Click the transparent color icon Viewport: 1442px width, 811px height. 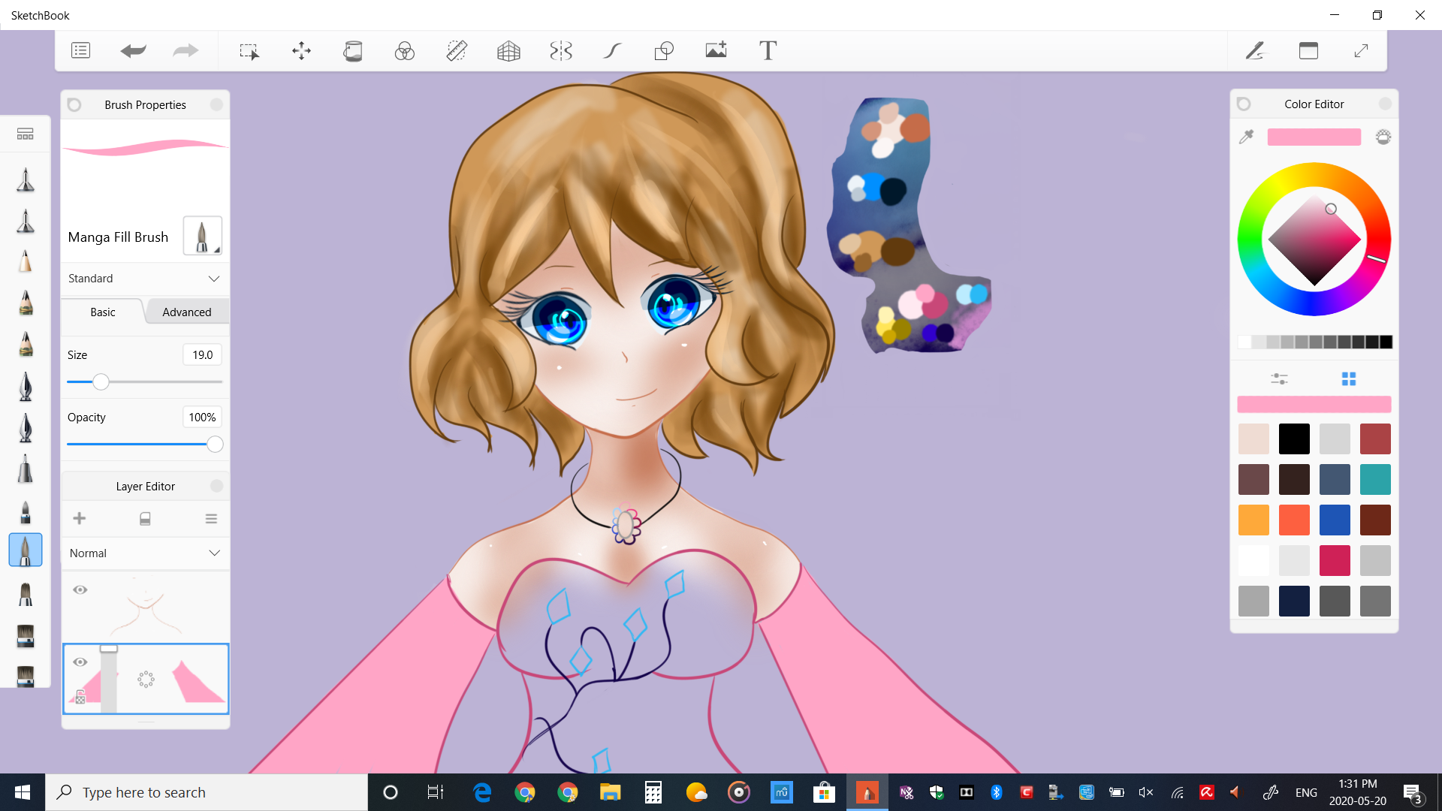click(1383, 137)
